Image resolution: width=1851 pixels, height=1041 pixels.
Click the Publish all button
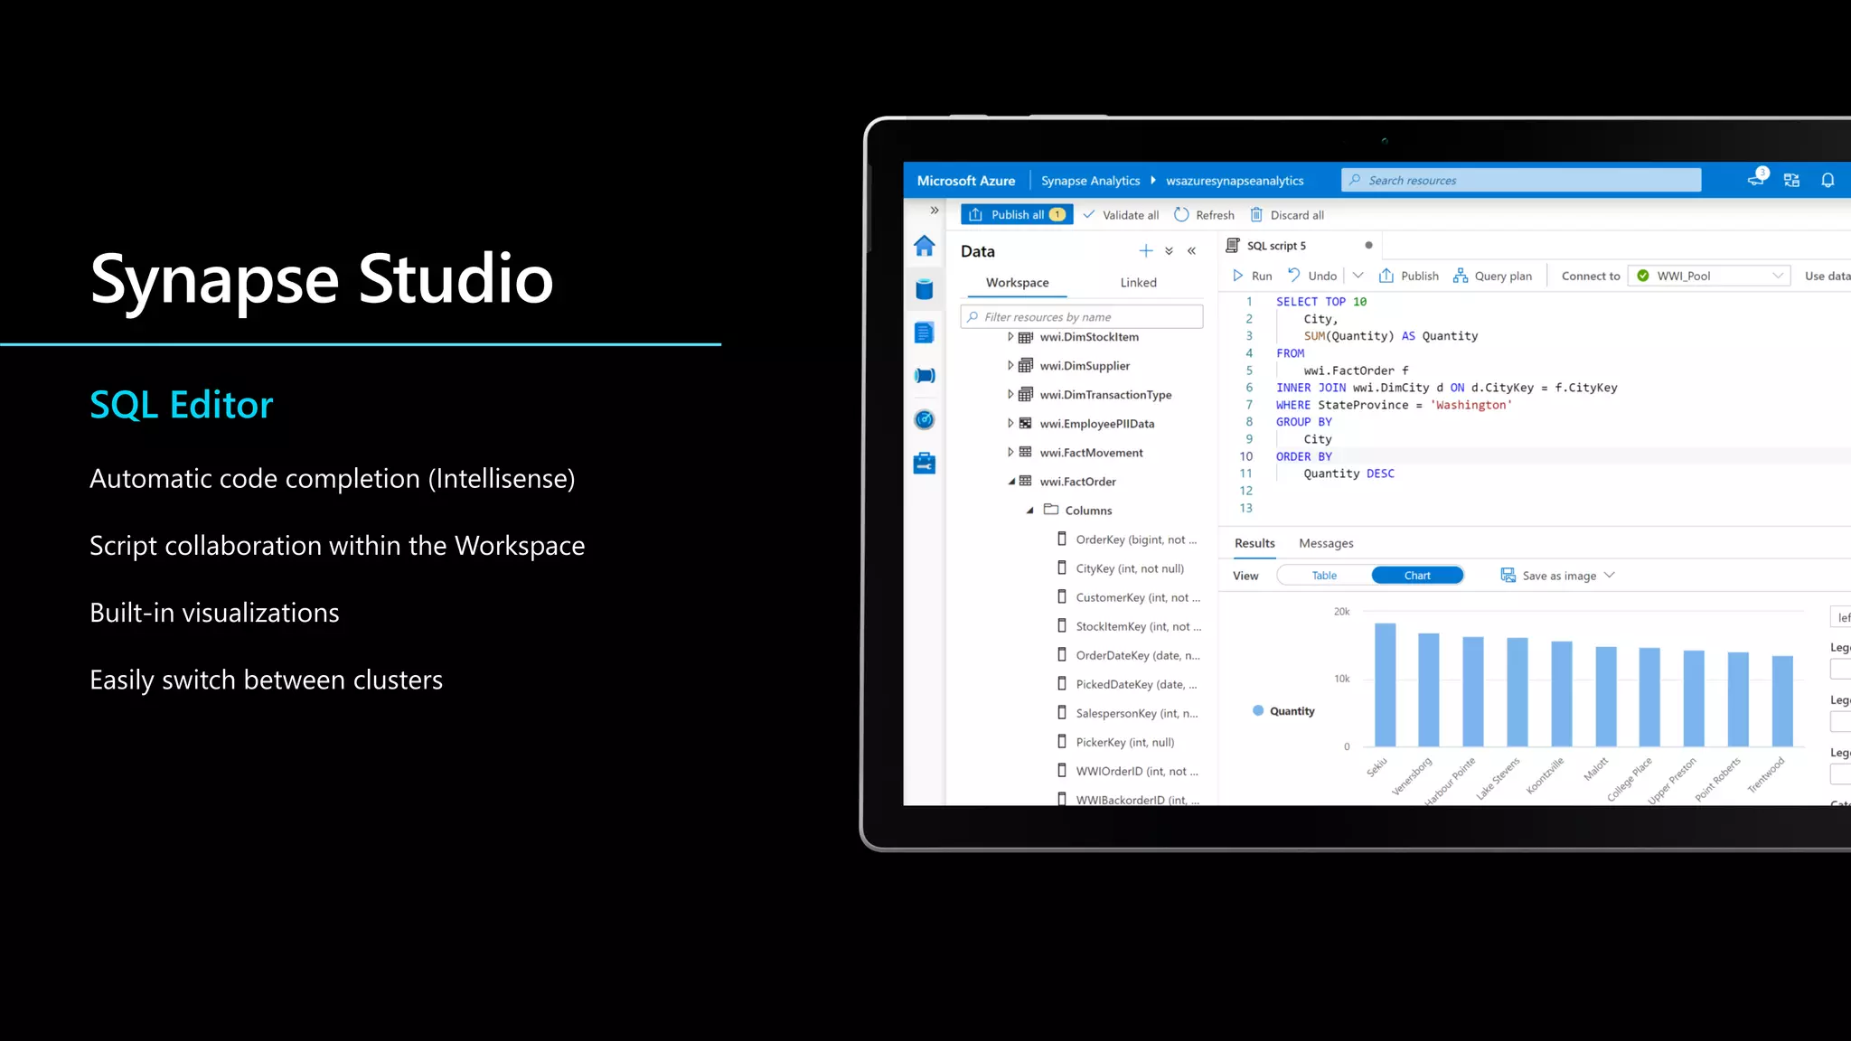(x=1017, y=215)
